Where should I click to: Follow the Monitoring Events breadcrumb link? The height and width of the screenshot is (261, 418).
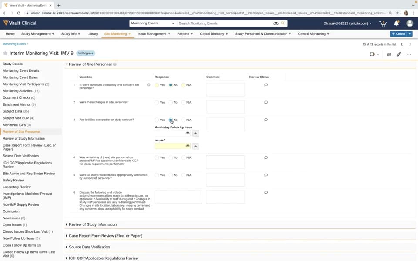pos(14,44)
